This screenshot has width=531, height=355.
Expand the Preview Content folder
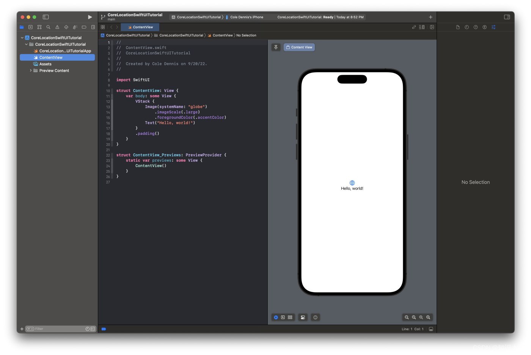(31, 71)
